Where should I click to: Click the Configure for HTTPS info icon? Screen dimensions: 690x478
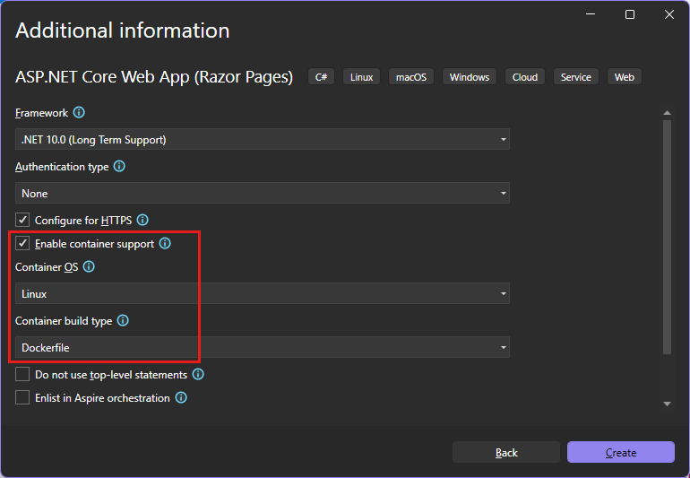[142, 220]
